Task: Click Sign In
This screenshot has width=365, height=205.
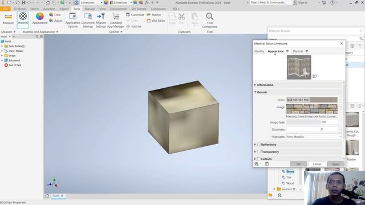Action: coord(301,2)
